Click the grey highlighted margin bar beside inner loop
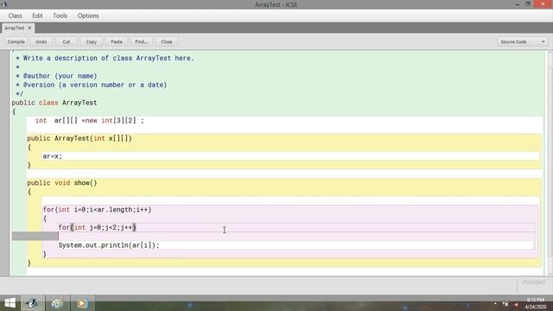The image size is (553, 311). pyautogui.click(x=35, y=236)
